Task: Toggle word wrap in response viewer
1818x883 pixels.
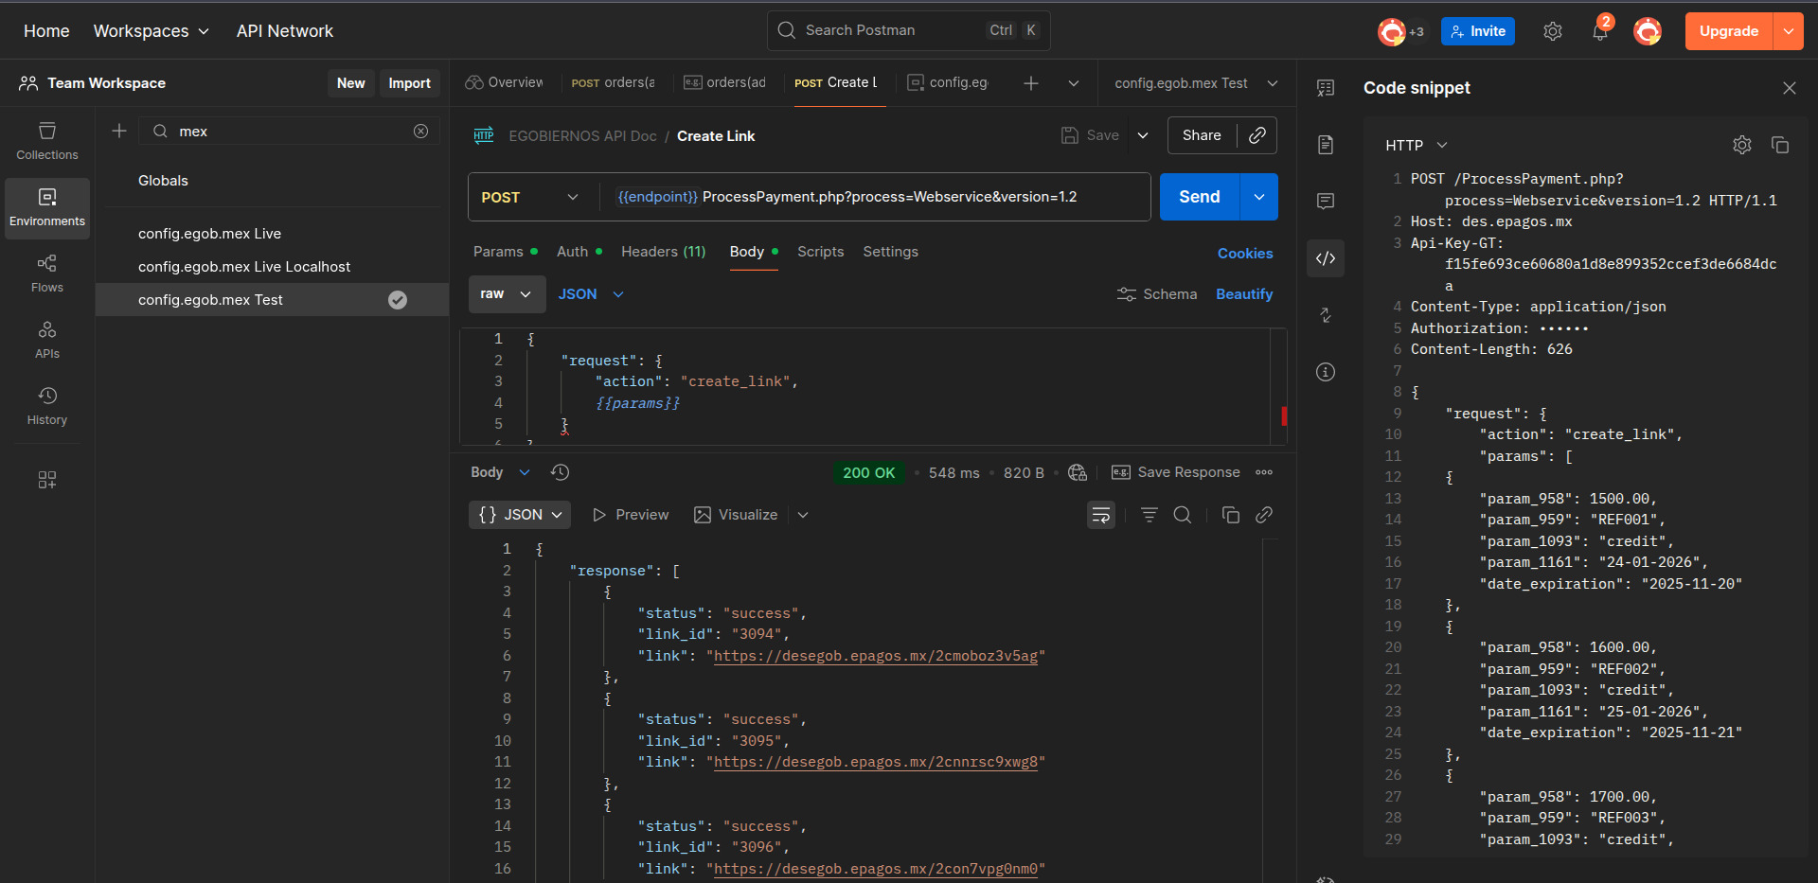Action: click(1100, 515)
